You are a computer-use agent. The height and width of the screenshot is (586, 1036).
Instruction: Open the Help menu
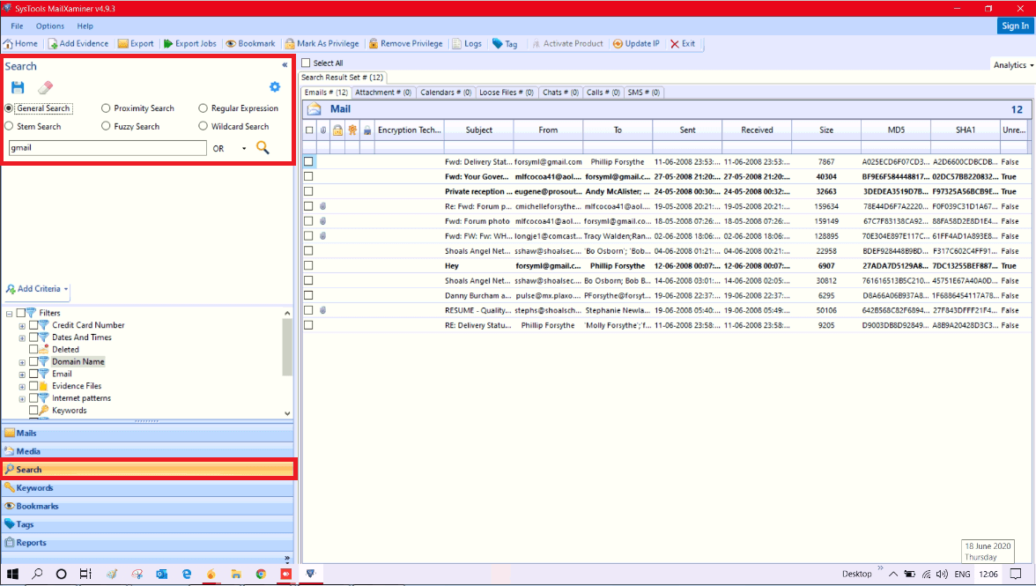(x=85, y=26)
